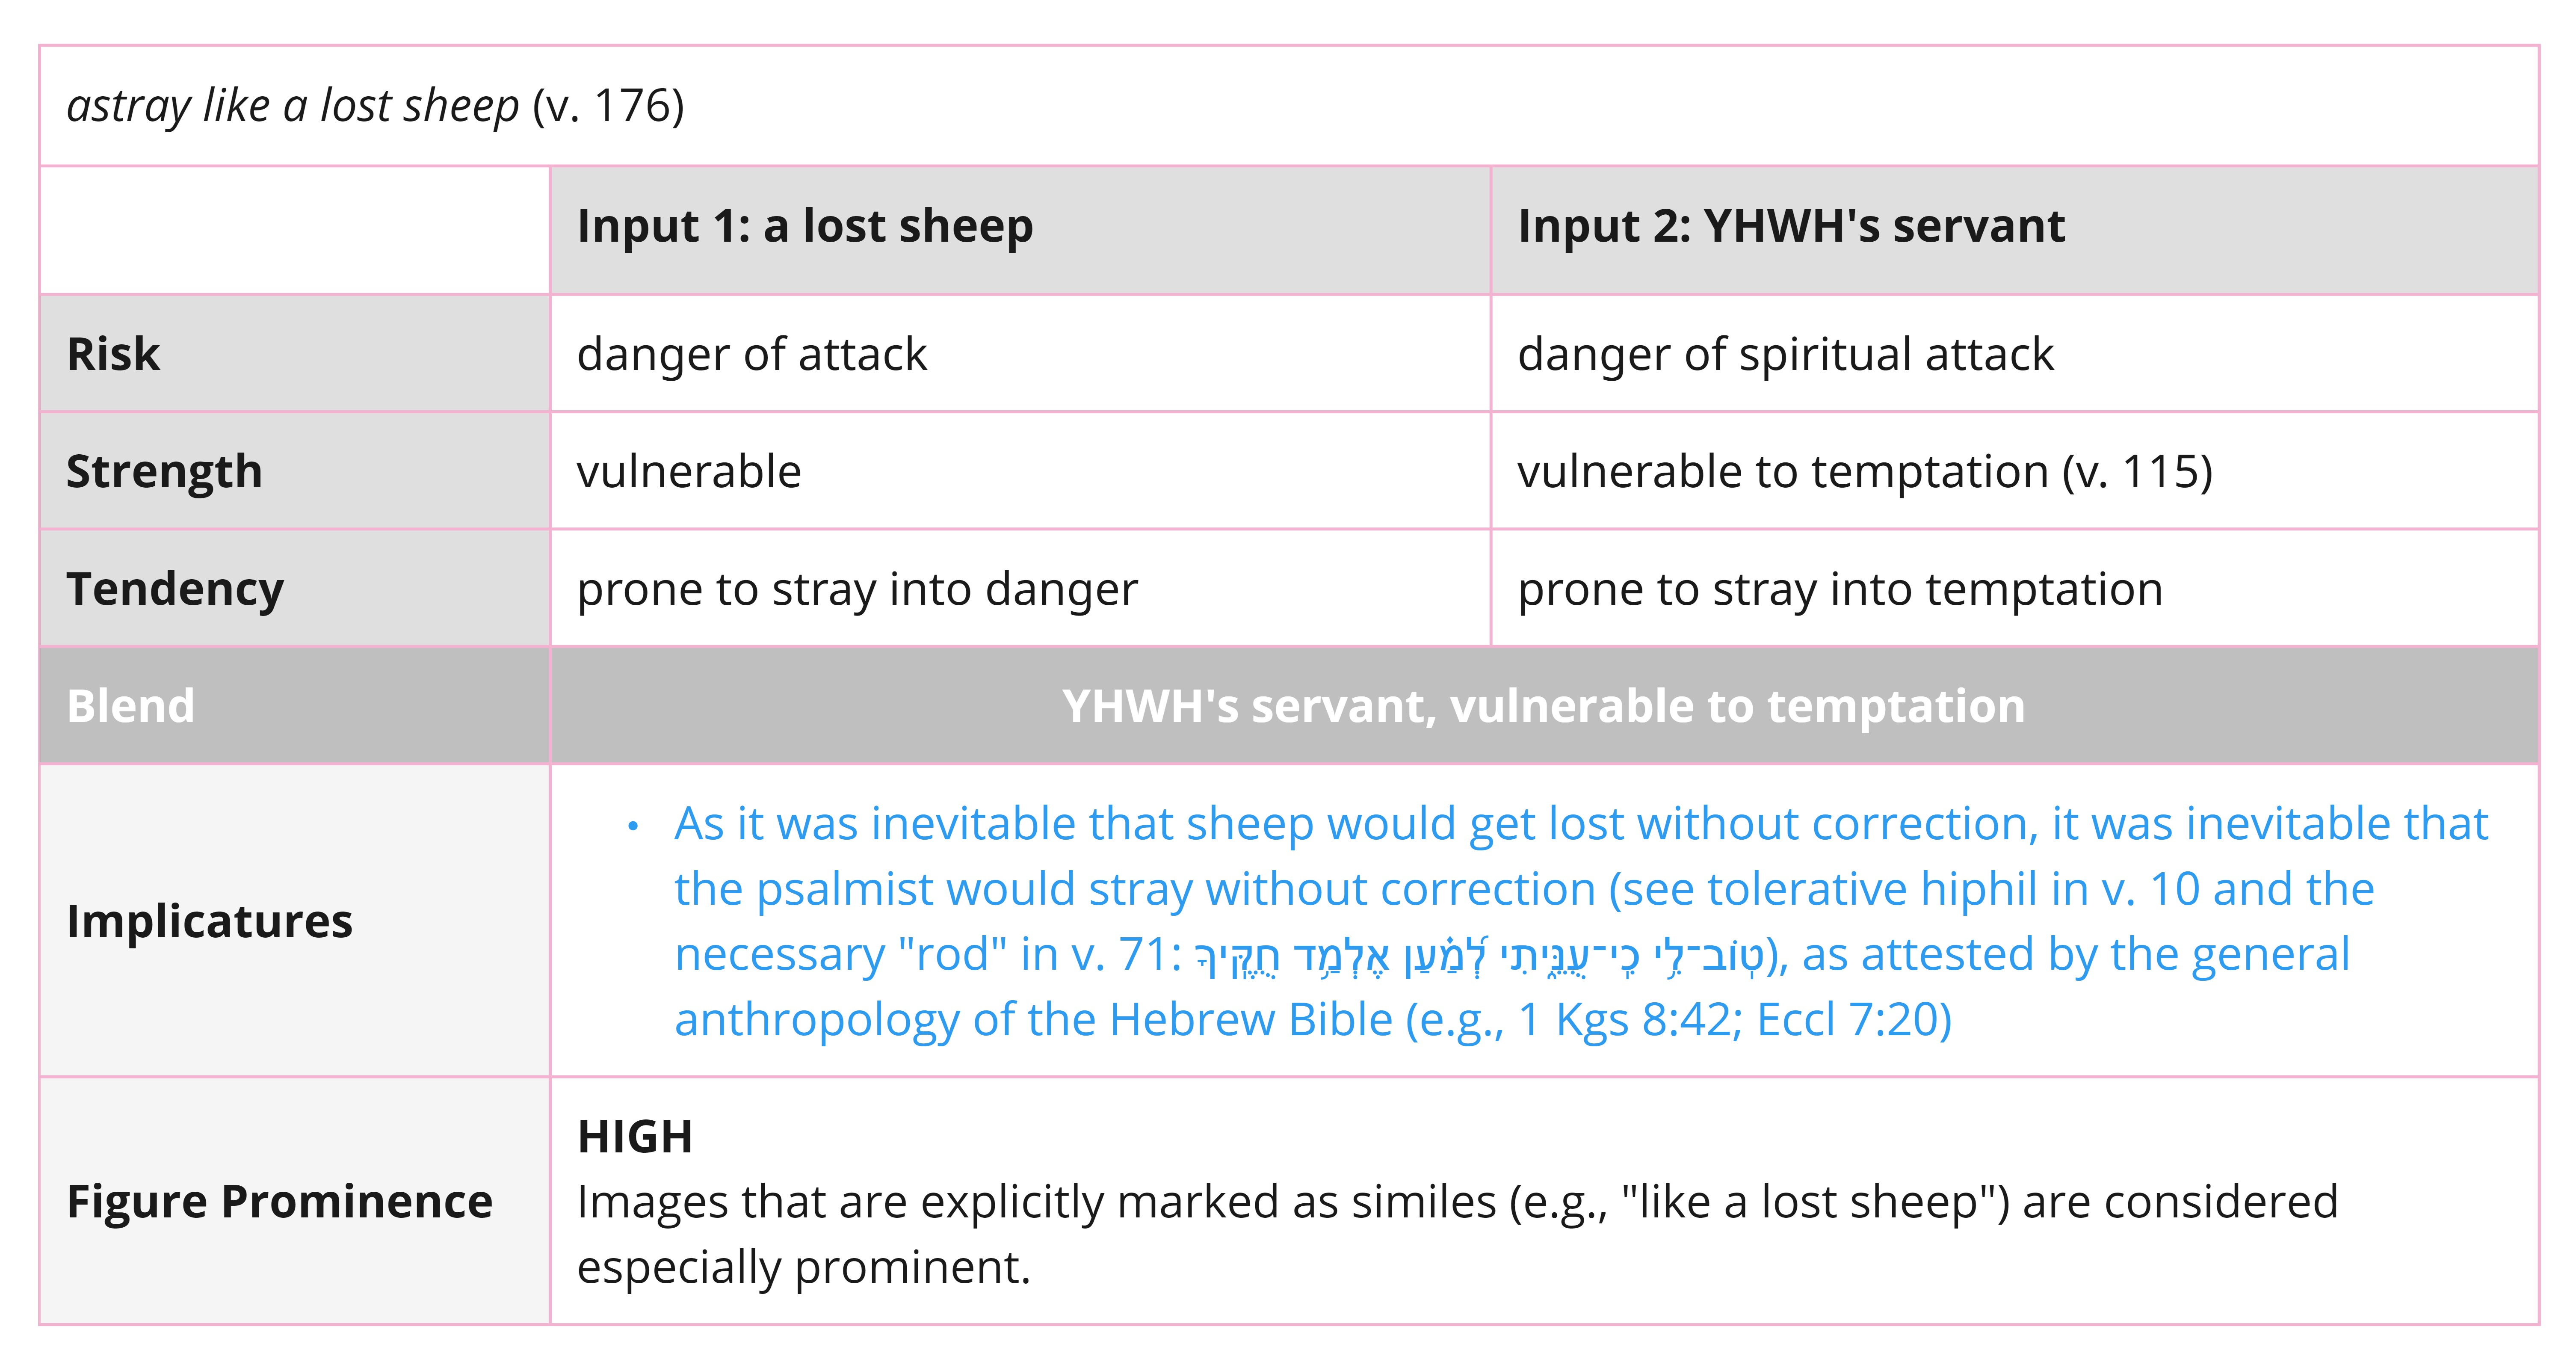Click 'prone to stray into temptation' cell
The width and height of the screenshot is (2576, 1359).
1840,590
